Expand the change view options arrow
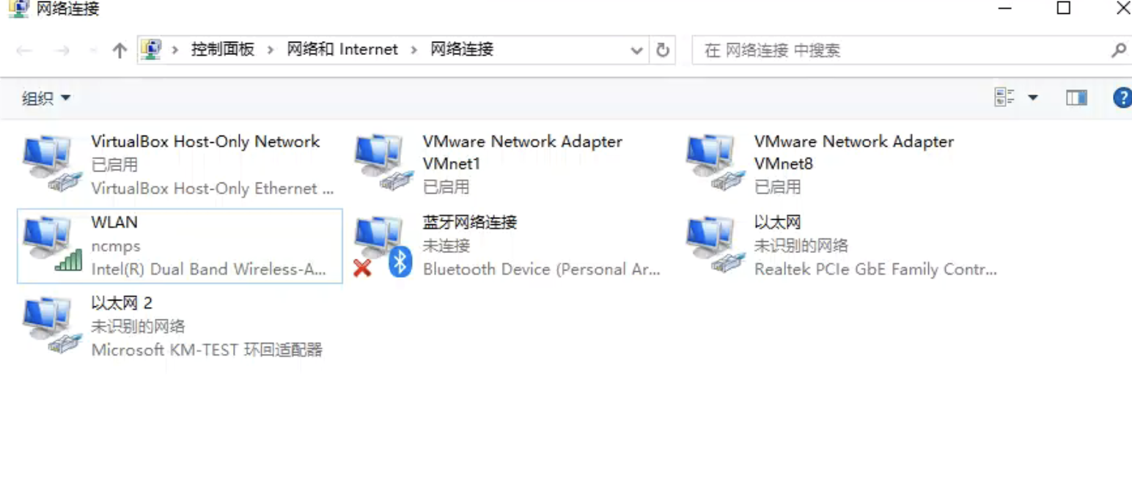The width and height of the screenshot is (1132, 494). pos(1033,97)
